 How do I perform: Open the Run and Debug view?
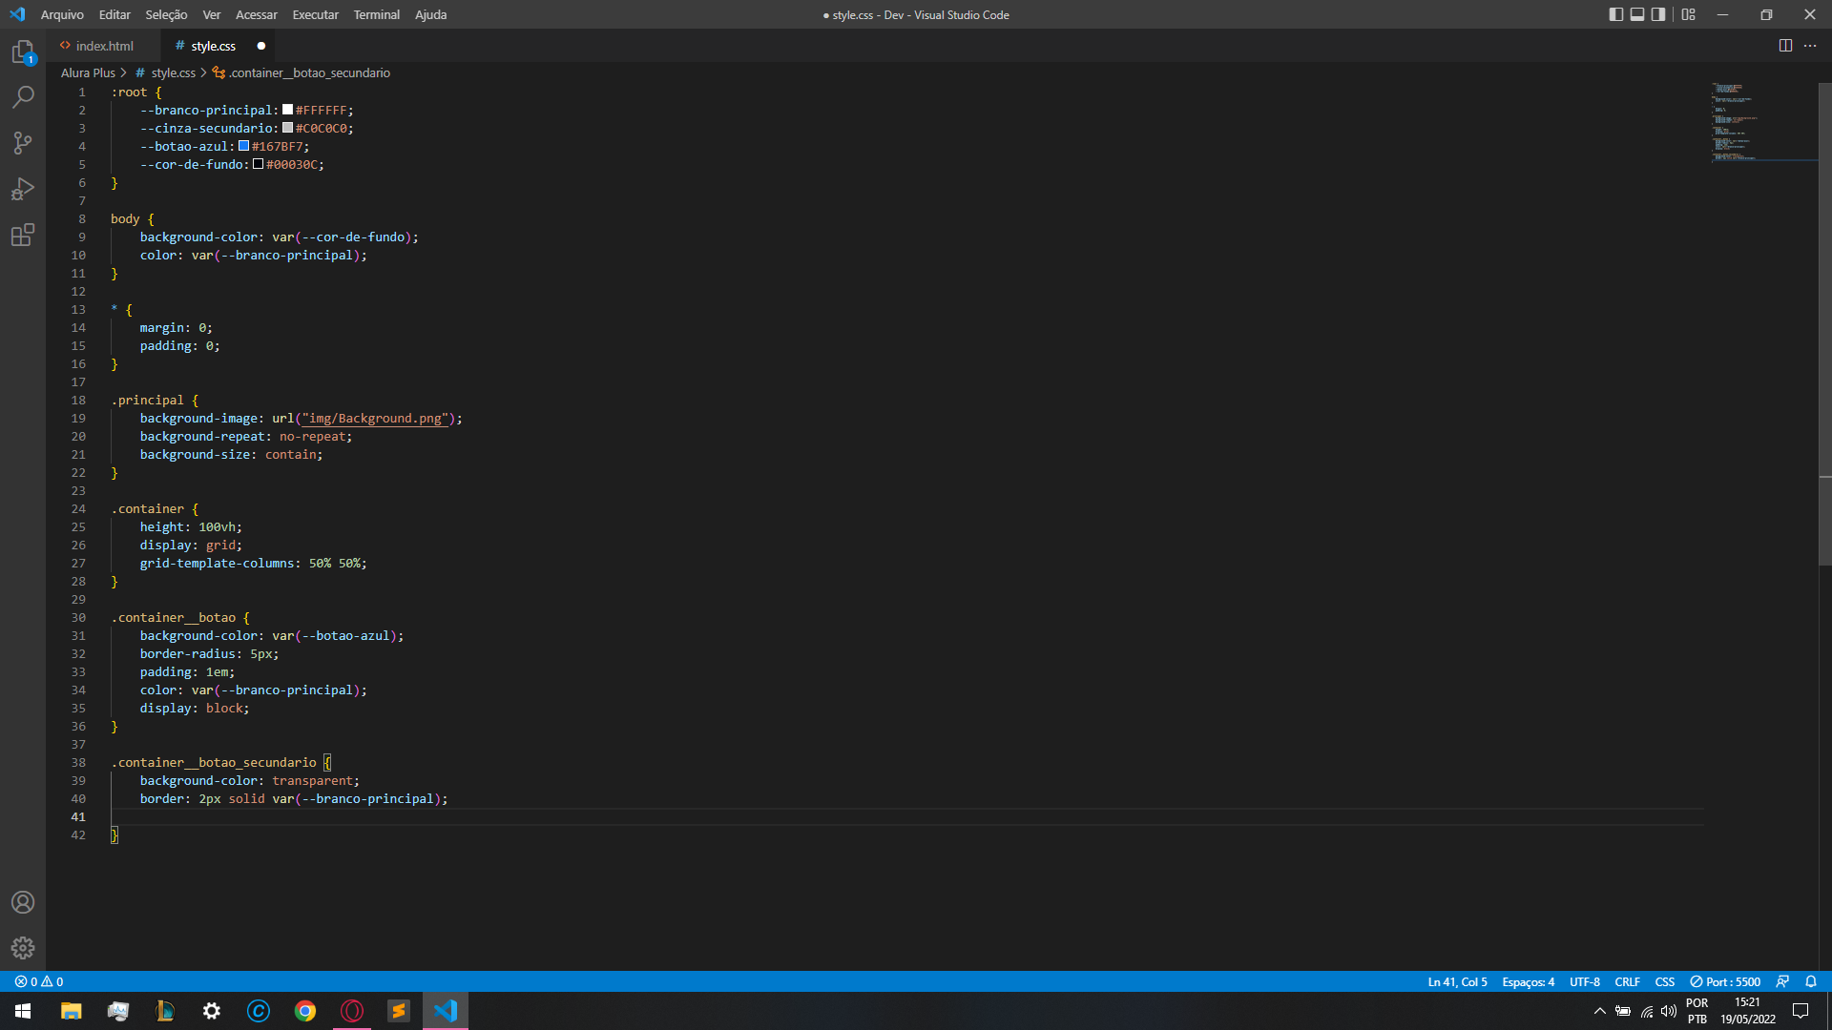click(x=23, y=189)
